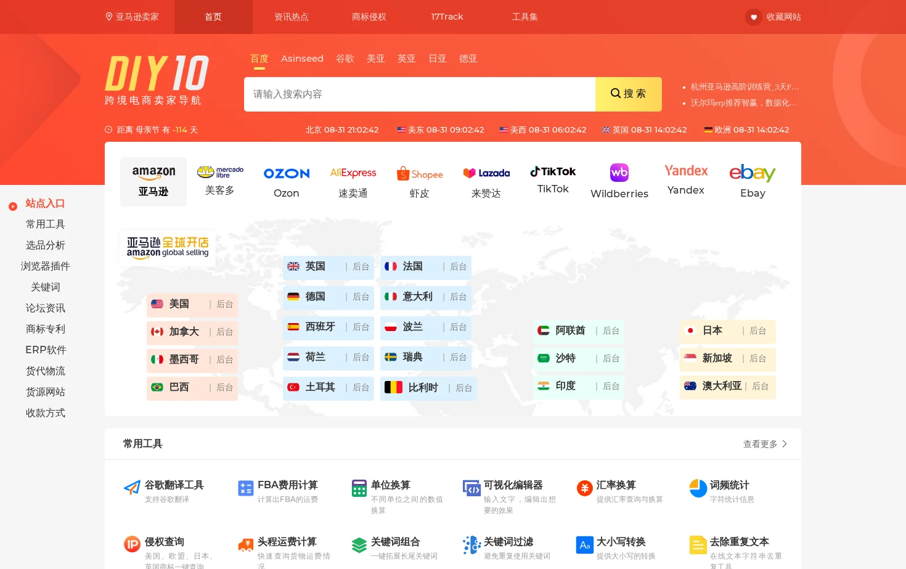906x569 pixels.
Task: Jump to 浏览器插件 in the sidebar
Action: click(46, 266)
